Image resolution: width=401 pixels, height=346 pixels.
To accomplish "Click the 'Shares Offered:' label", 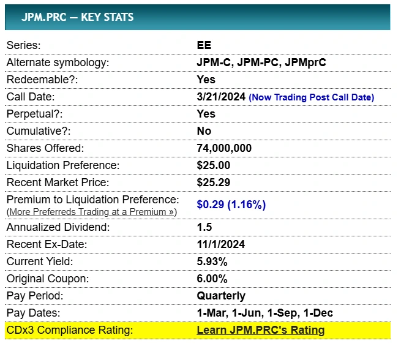I will tap(45, 148).
